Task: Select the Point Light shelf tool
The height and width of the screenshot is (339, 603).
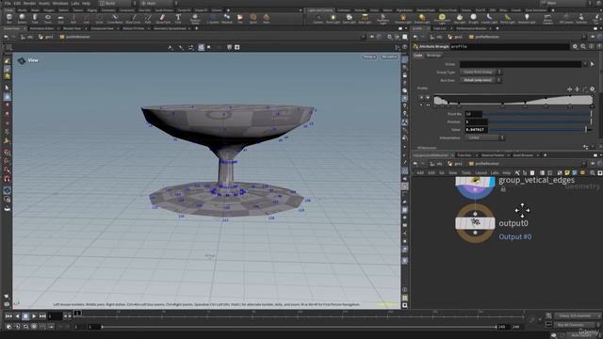Action: [x=333, y=18]
